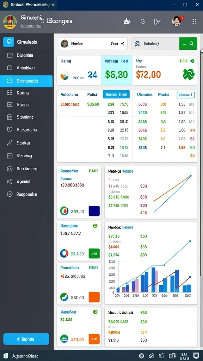Open the user profile avatar with red badge

177,21
